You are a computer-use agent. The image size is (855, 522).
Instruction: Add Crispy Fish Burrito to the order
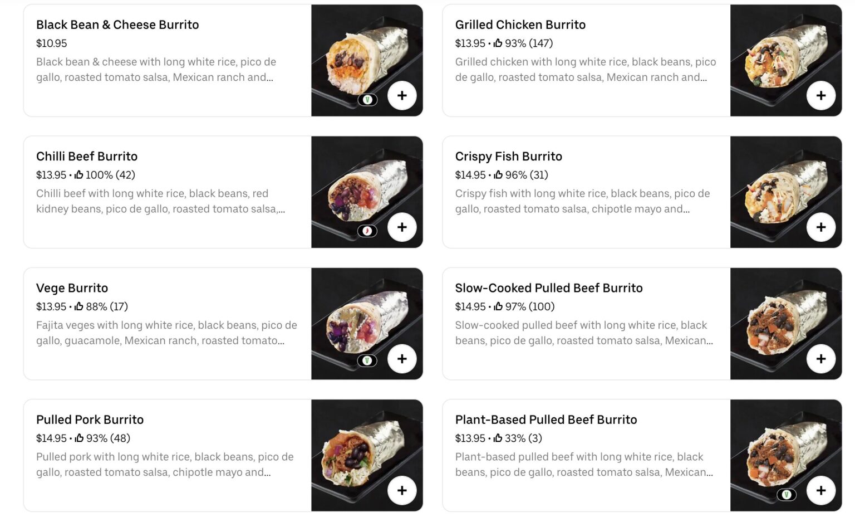822,227
